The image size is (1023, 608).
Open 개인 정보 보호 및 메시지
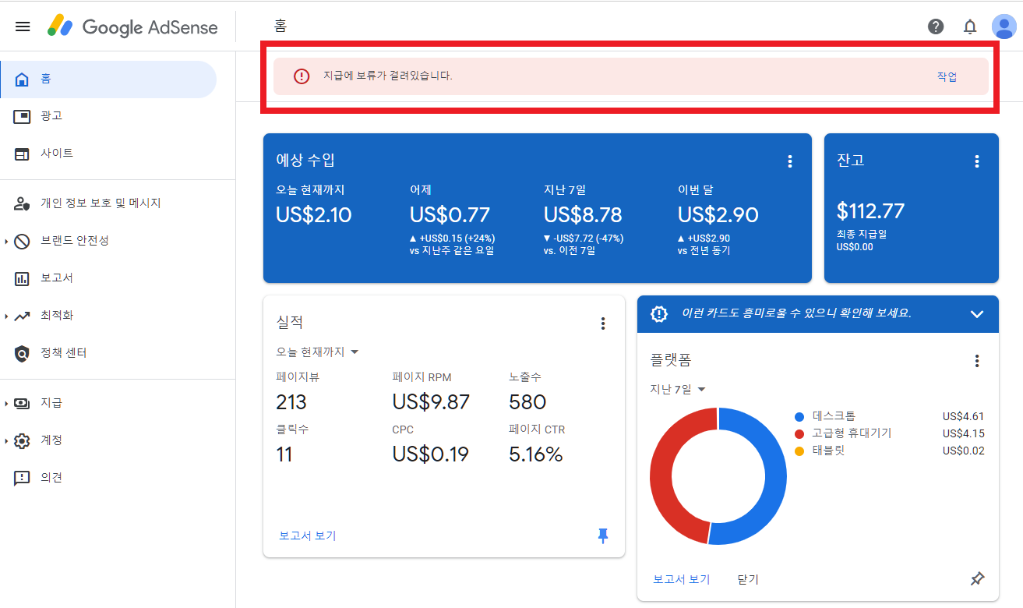[90, 203]
